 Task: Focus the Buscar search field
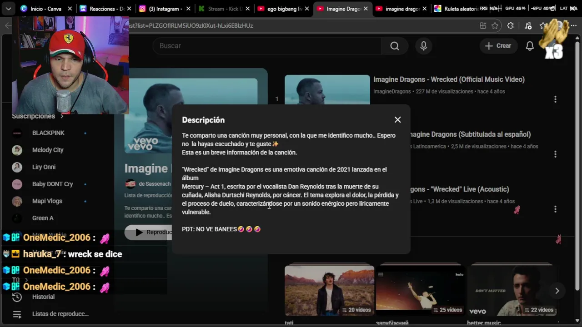click(267, 46)
